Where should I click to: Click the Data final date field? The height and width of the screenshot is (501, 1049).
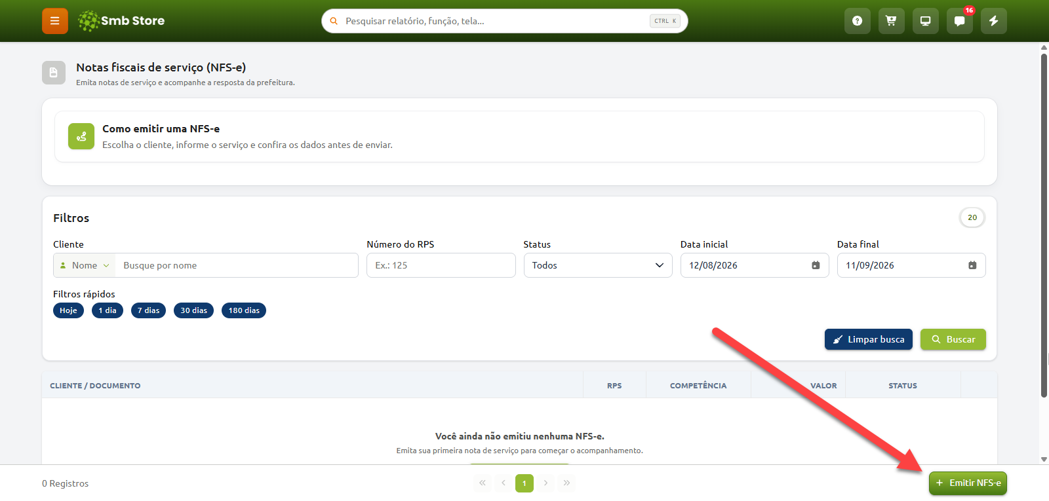[911, 265]
